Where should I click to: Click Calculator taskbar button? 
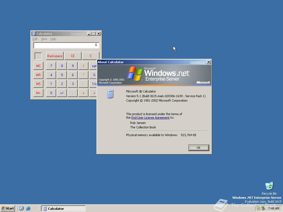pyautogui.click(x=64, y=208)
